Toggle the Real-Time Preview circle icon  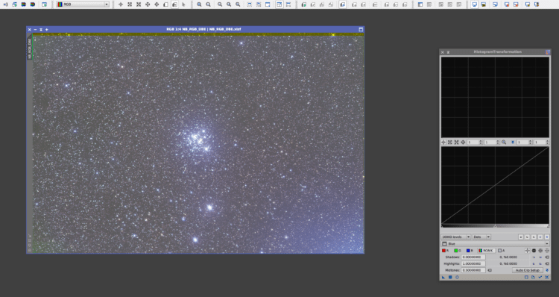[x=457, y=277]
